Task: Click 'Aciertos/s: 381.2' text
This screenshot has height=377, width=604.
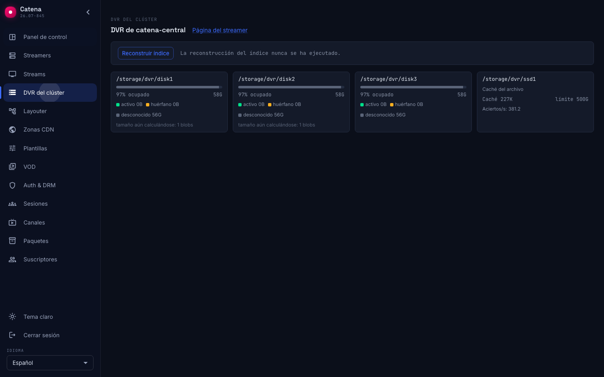Action: point(501,109)
